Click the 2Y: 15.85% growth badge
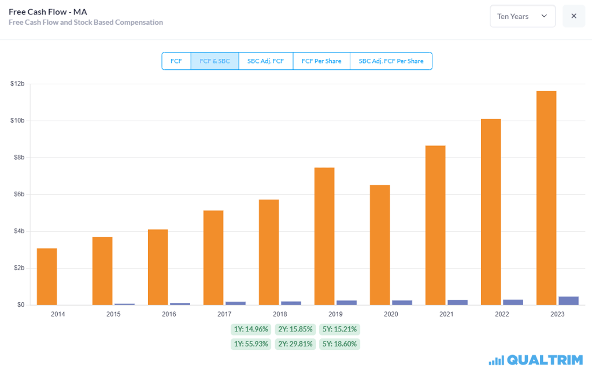Image resolution: width=592 pixels, height=369 pixels. point(295,329)
